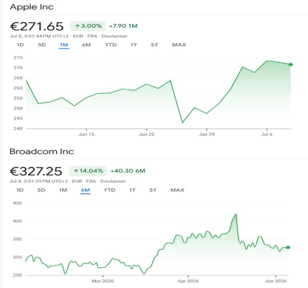Click the €327.25 Broadcom price
The image size is (308, 288).
(36, 171)
